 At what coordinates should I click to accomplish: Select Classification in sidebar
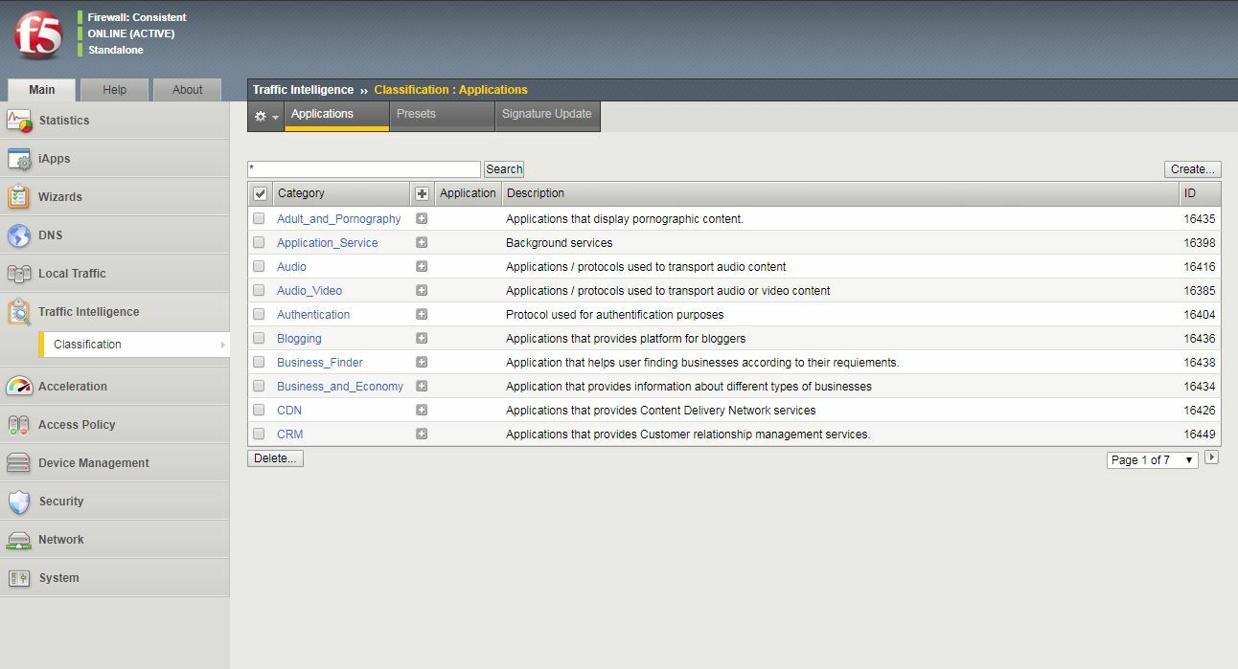[134, 345]
